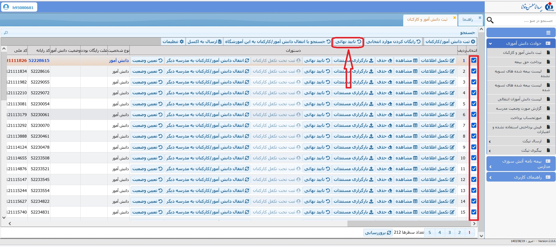The image size is (556, 247).
Task: Close the ثبت دانش آموز و کارکنان tab
Action: point(454,18)
